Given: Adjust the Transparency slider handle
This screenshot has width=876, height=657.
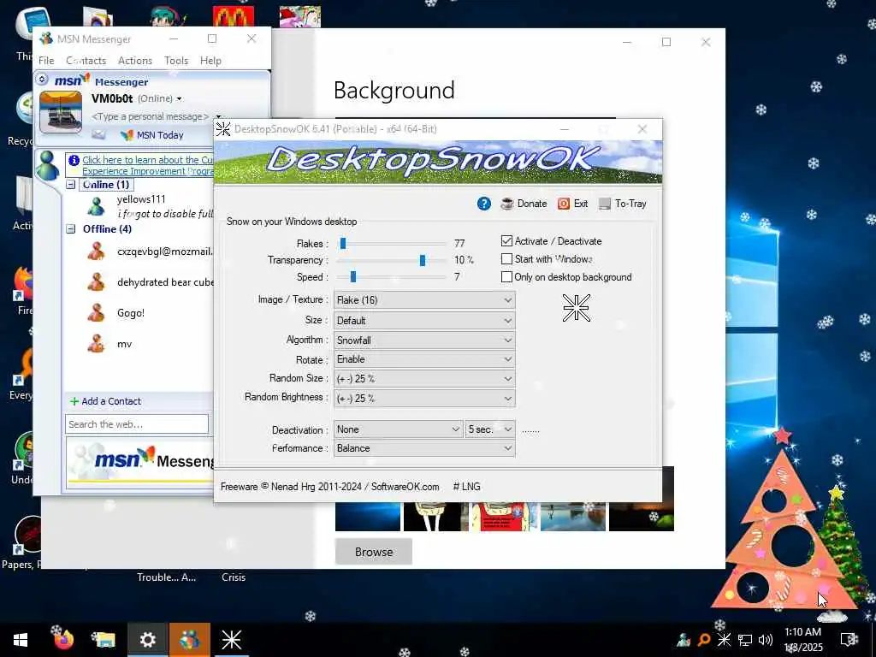Looking at the screenshot, I should tap(423, 260).
